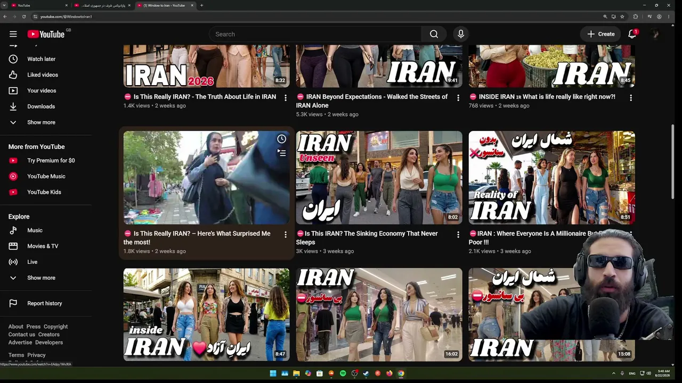Open Spotify from the taskbar
This screenshot has width=682, height=383.
[343, 373]
